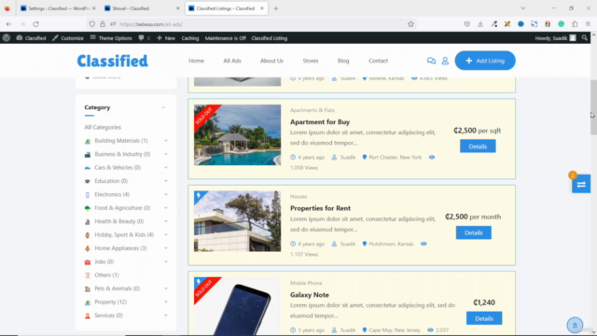Switch to the Settings WordPress browser tab
This screenshot has height=336, width=597.
click(58, 8)
